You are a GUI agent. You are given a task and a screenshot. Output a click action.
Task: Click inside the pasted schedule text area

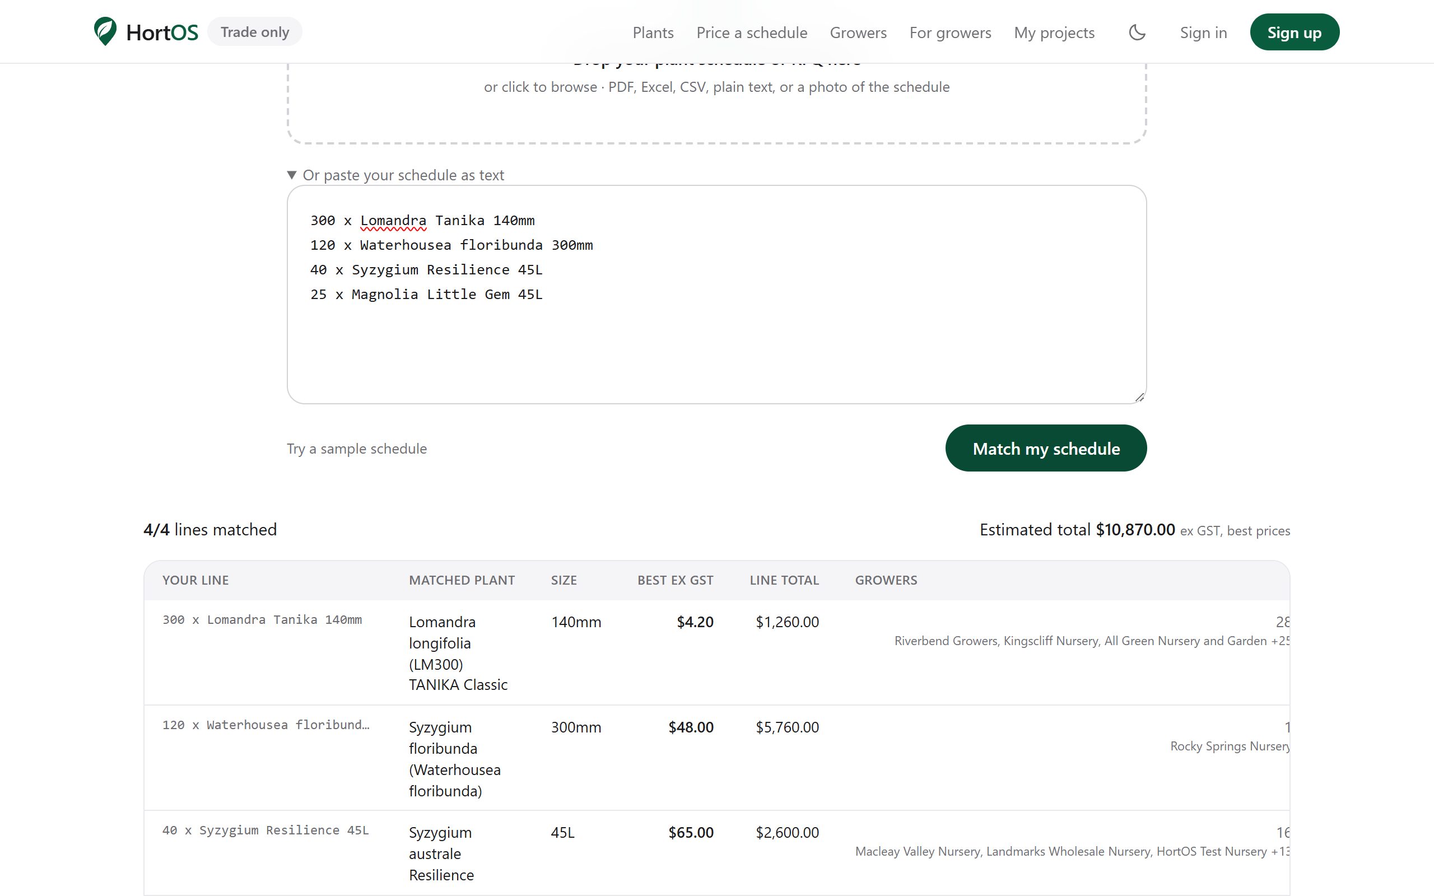pos(716,295)
